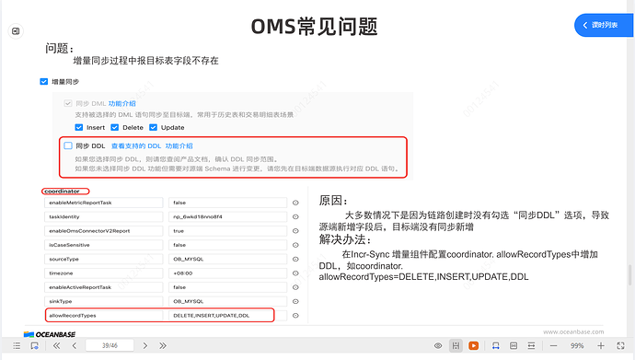Go to the previous page

pyautogui.click(x=75, y=345)
